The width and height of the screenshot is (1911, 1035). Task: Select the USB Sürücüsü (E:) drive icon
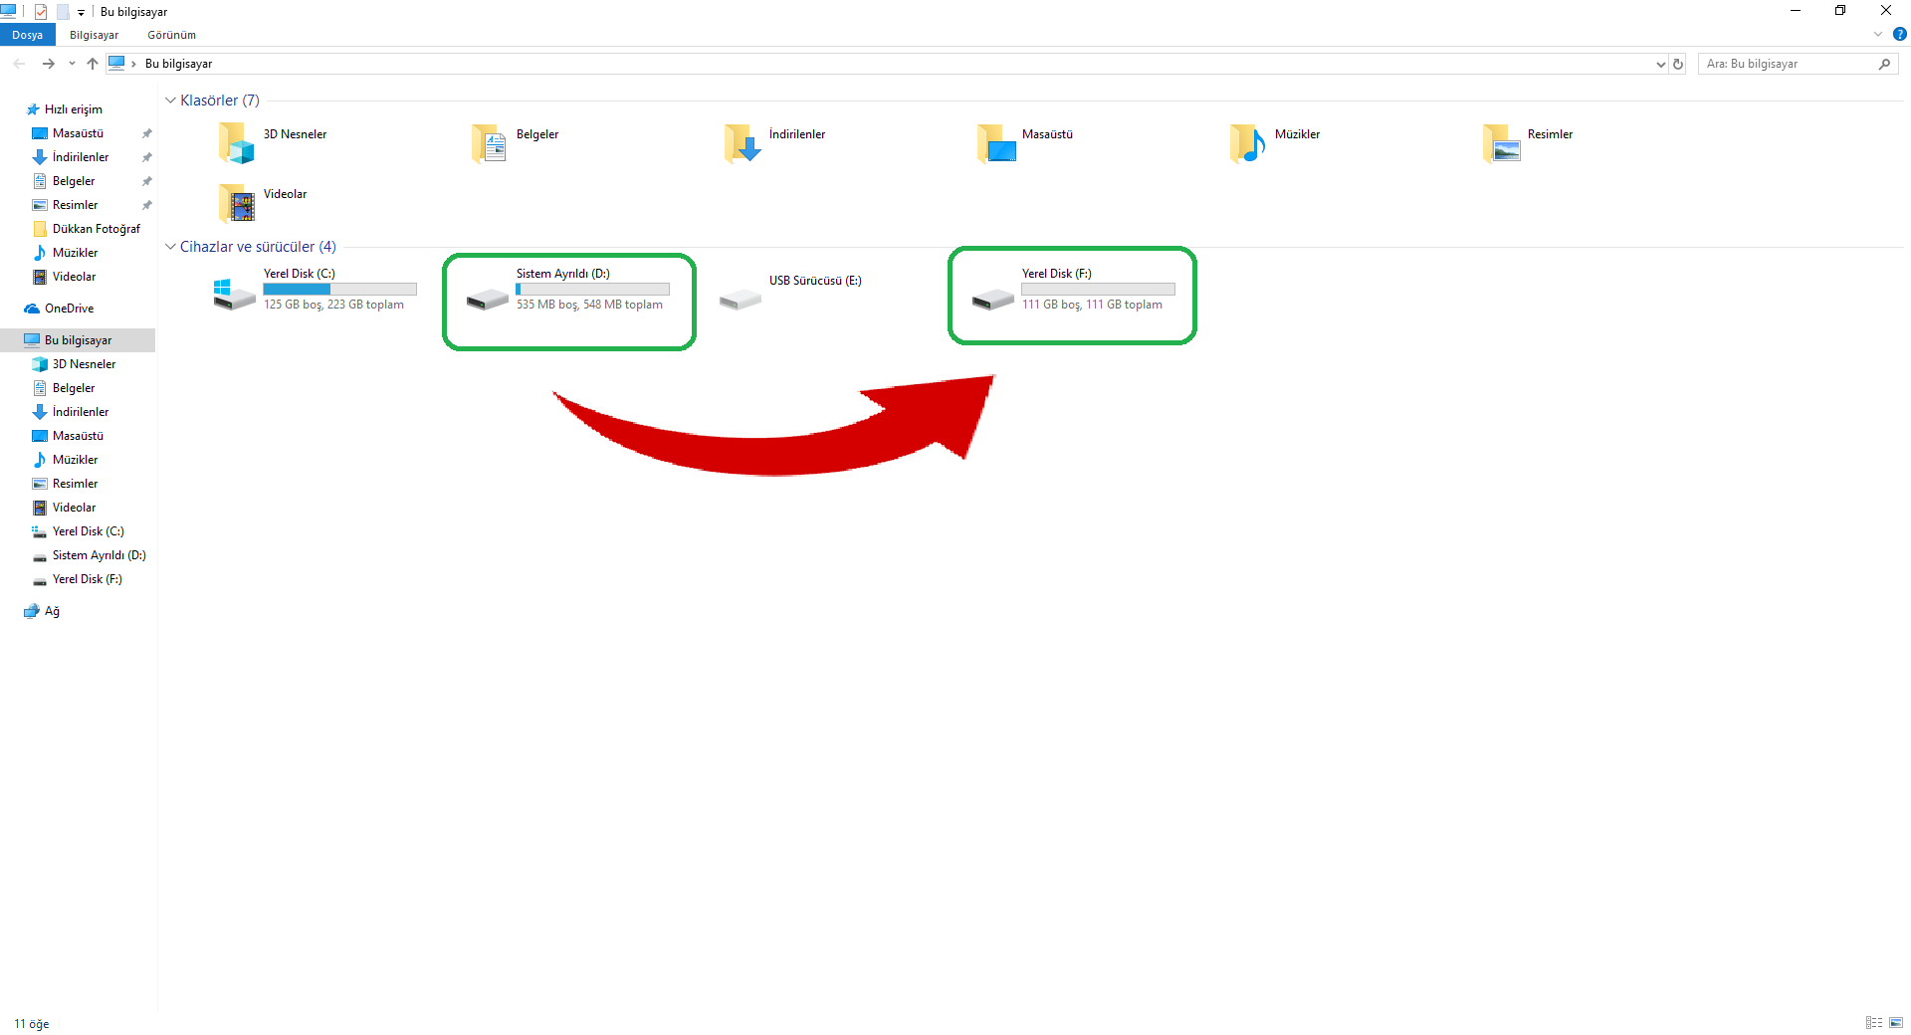pos(741,299)
